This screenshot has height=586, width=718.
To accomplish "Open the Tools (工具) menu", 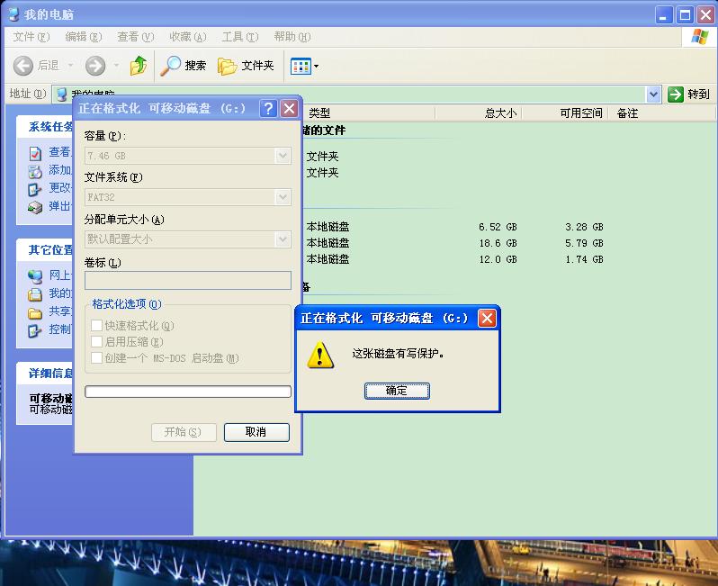I will coord(239,37).
